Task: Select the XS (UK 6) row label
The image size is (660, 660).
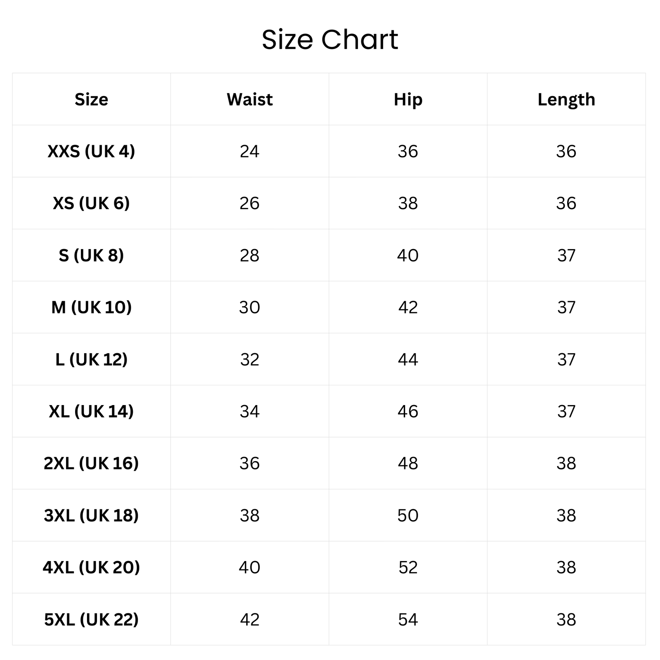Action: (x=91, y=203)
